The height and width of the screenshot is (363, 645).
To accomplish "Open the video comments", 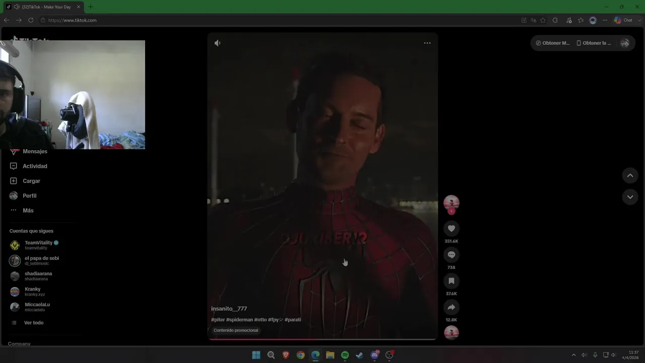I will pyautogui.click(x=451, y=255).
